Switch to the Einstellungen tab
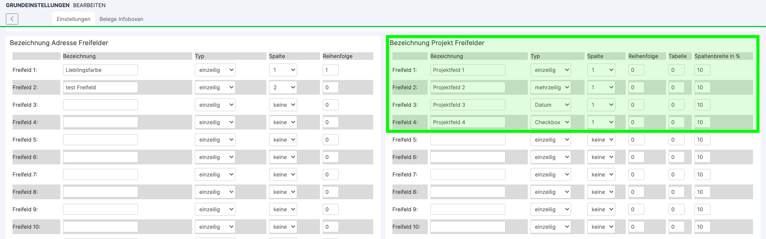Image resolution: width=766 pixels, height=239 pixels. tap(73, 19)
